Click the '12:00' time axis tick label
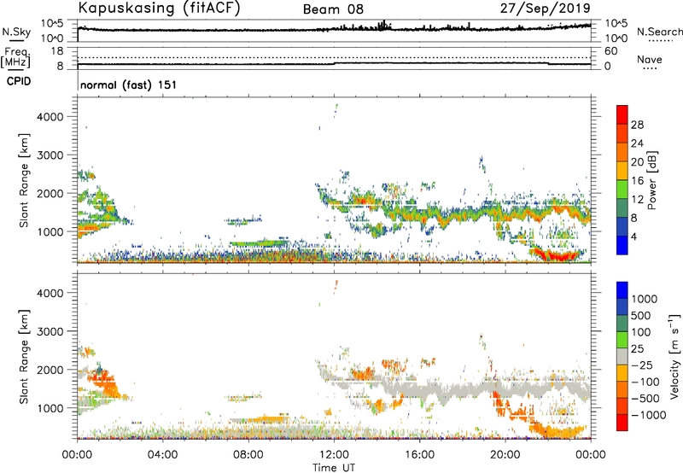Image resolution: width=683 pixels, height=473 pixels. click(x=334, y=455)
